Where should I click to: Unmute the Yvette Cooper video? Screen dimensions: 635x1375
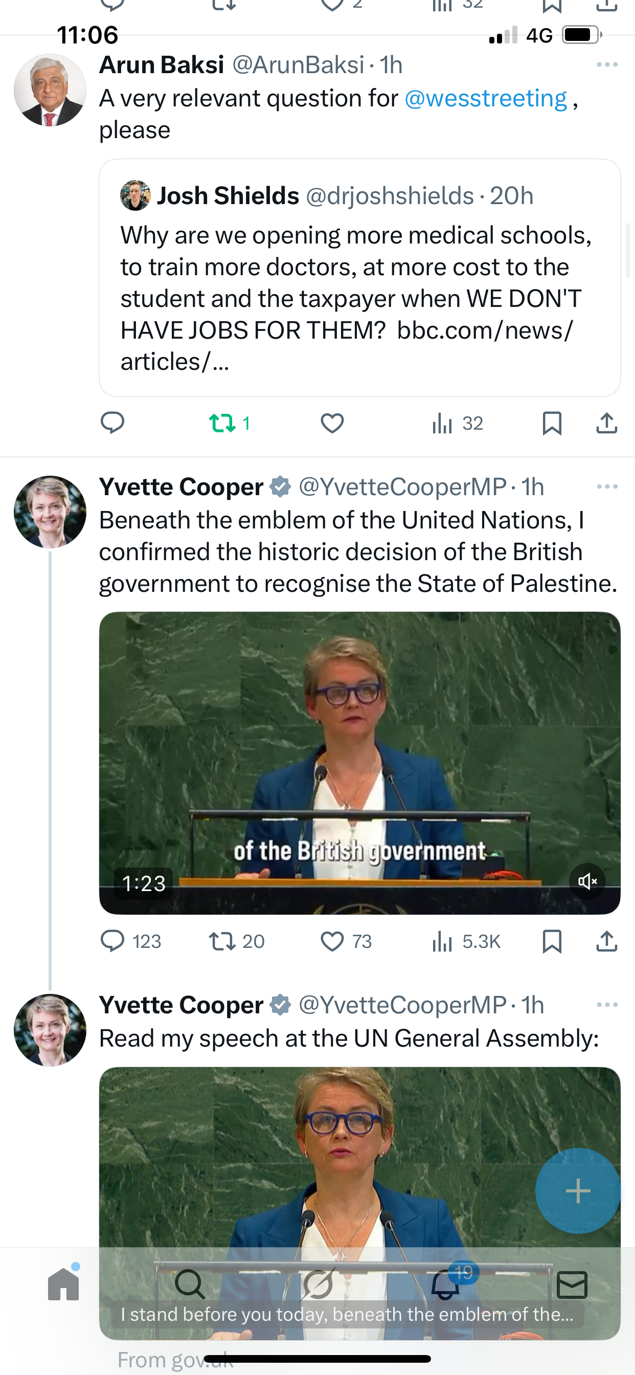pos(587,881)
